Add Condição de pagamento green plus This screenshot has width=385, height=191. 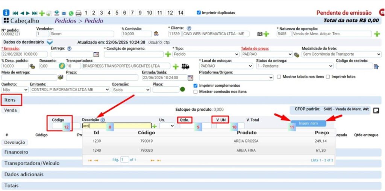click(x=168, y=54)
